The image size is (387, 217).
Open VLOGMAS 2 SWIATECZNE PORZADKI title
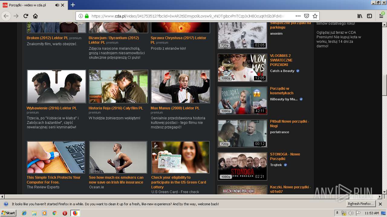pyautogui.click(x=281, y=60)
